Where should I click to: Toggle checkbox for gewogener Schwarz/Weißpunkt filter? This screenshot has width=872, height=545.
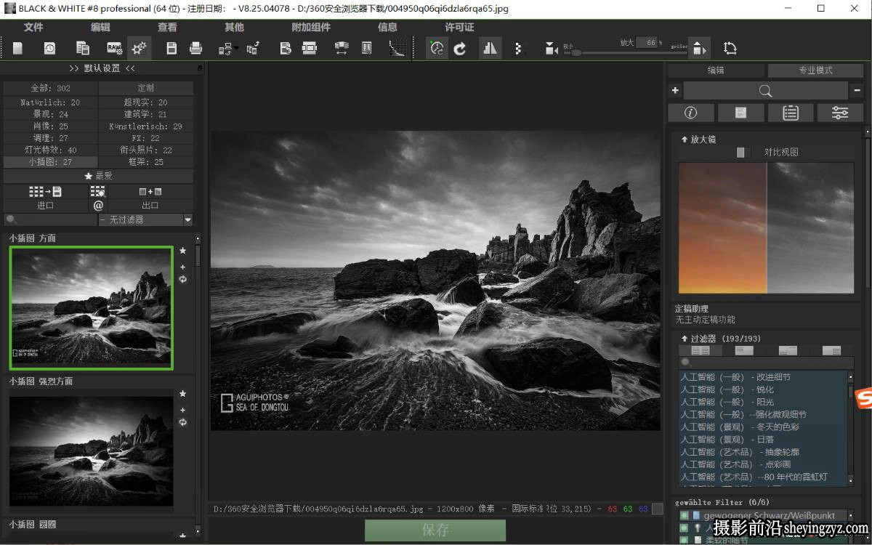(x=684, y=515)
